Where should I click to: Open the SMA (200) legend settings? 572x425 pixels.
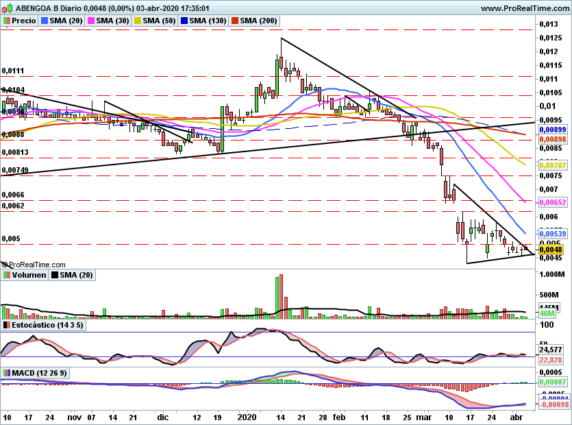[254, 21]
